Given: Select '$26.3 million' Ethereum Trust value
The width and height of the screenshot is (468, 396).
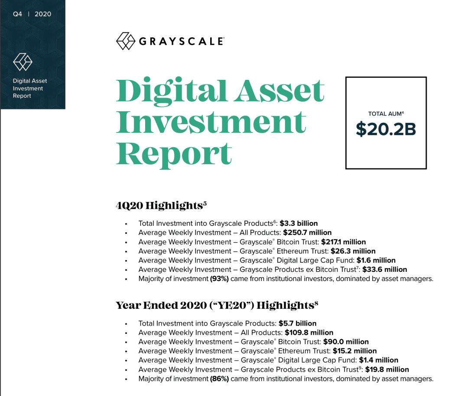Looking at the screenshot, I should (x=353, y=251).
